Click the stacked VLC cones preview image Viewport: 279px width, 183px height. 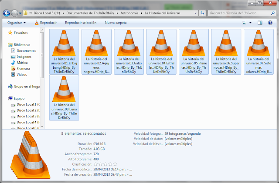click(x=30, y=155)
